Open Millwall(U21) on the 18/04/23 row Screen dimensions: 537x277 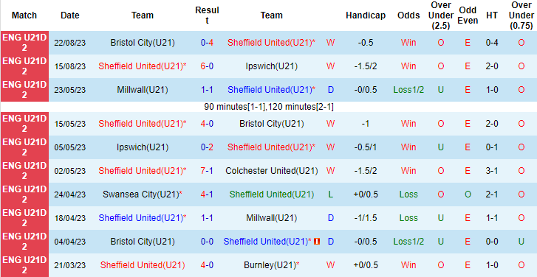(271, 218)
